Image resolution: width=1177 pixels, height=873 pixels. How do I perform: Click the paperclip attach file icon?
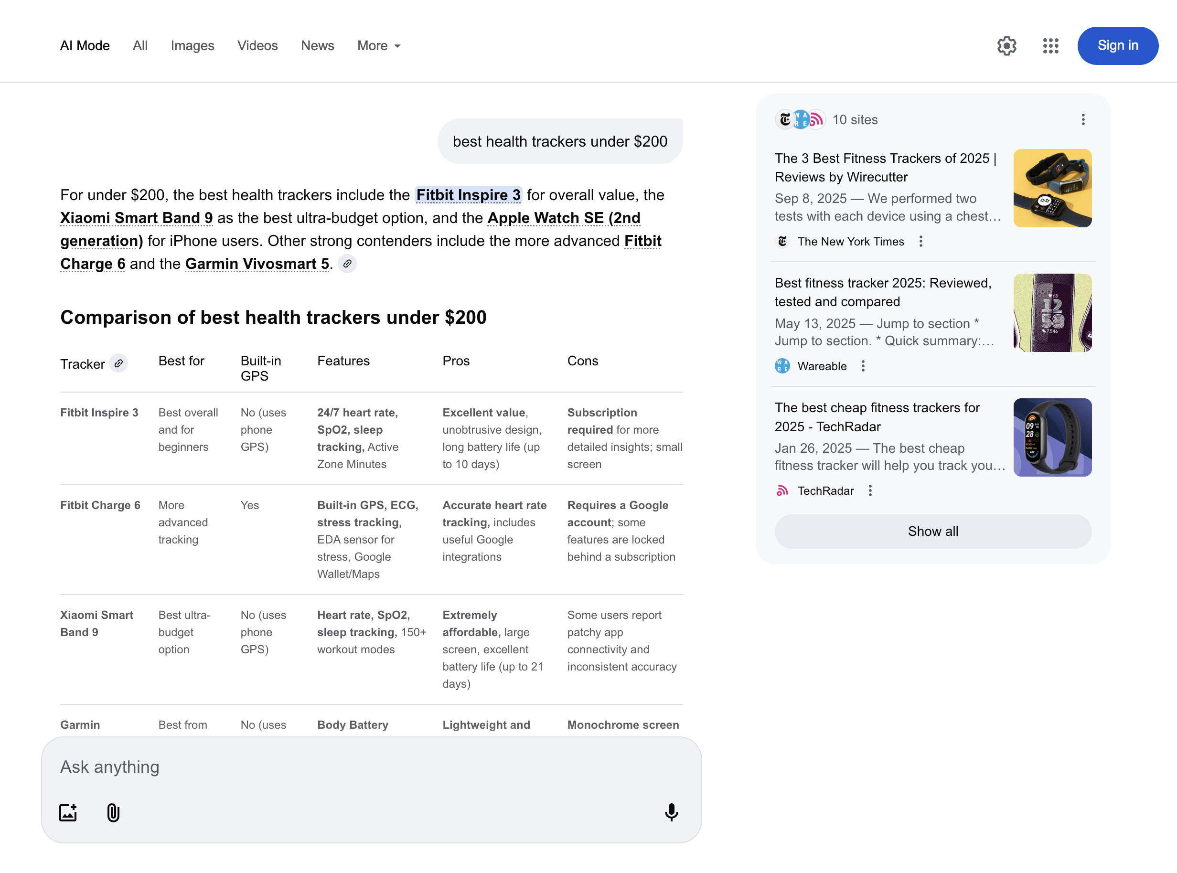click(x=113, y=812)
